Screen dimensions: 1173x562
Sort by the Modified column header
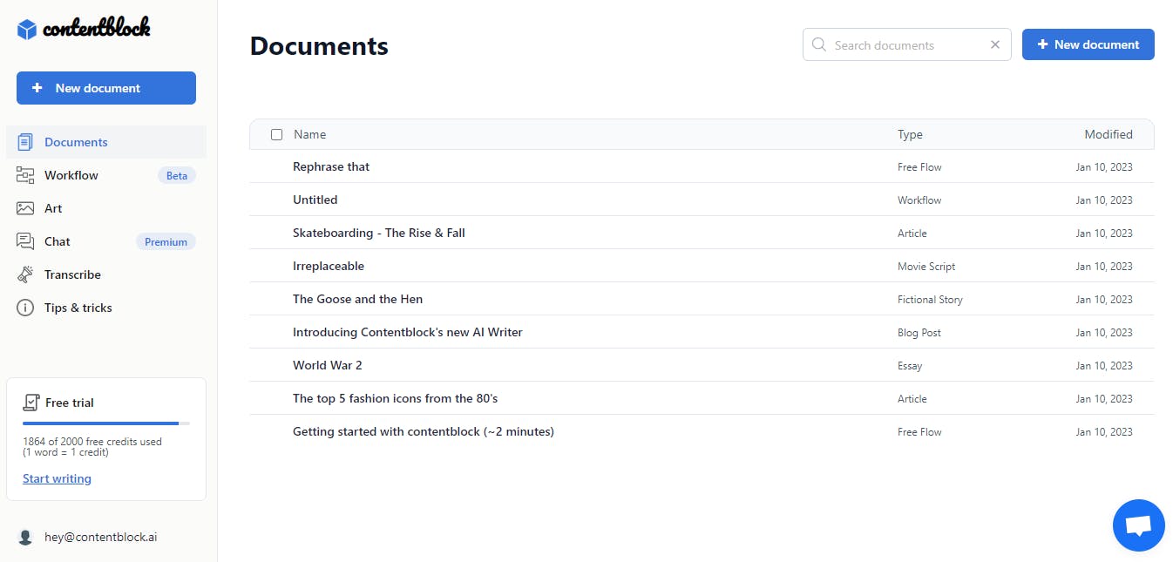coord(1108,134)
